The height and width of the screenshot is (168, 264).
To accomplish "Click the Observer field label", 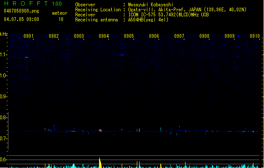I will point(85,5).
